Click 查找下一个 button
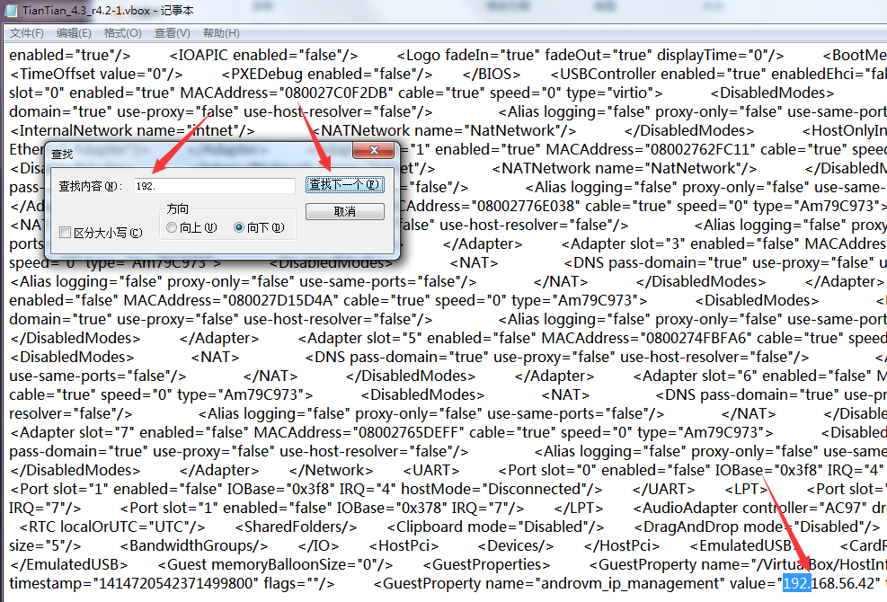 (344, 184)
